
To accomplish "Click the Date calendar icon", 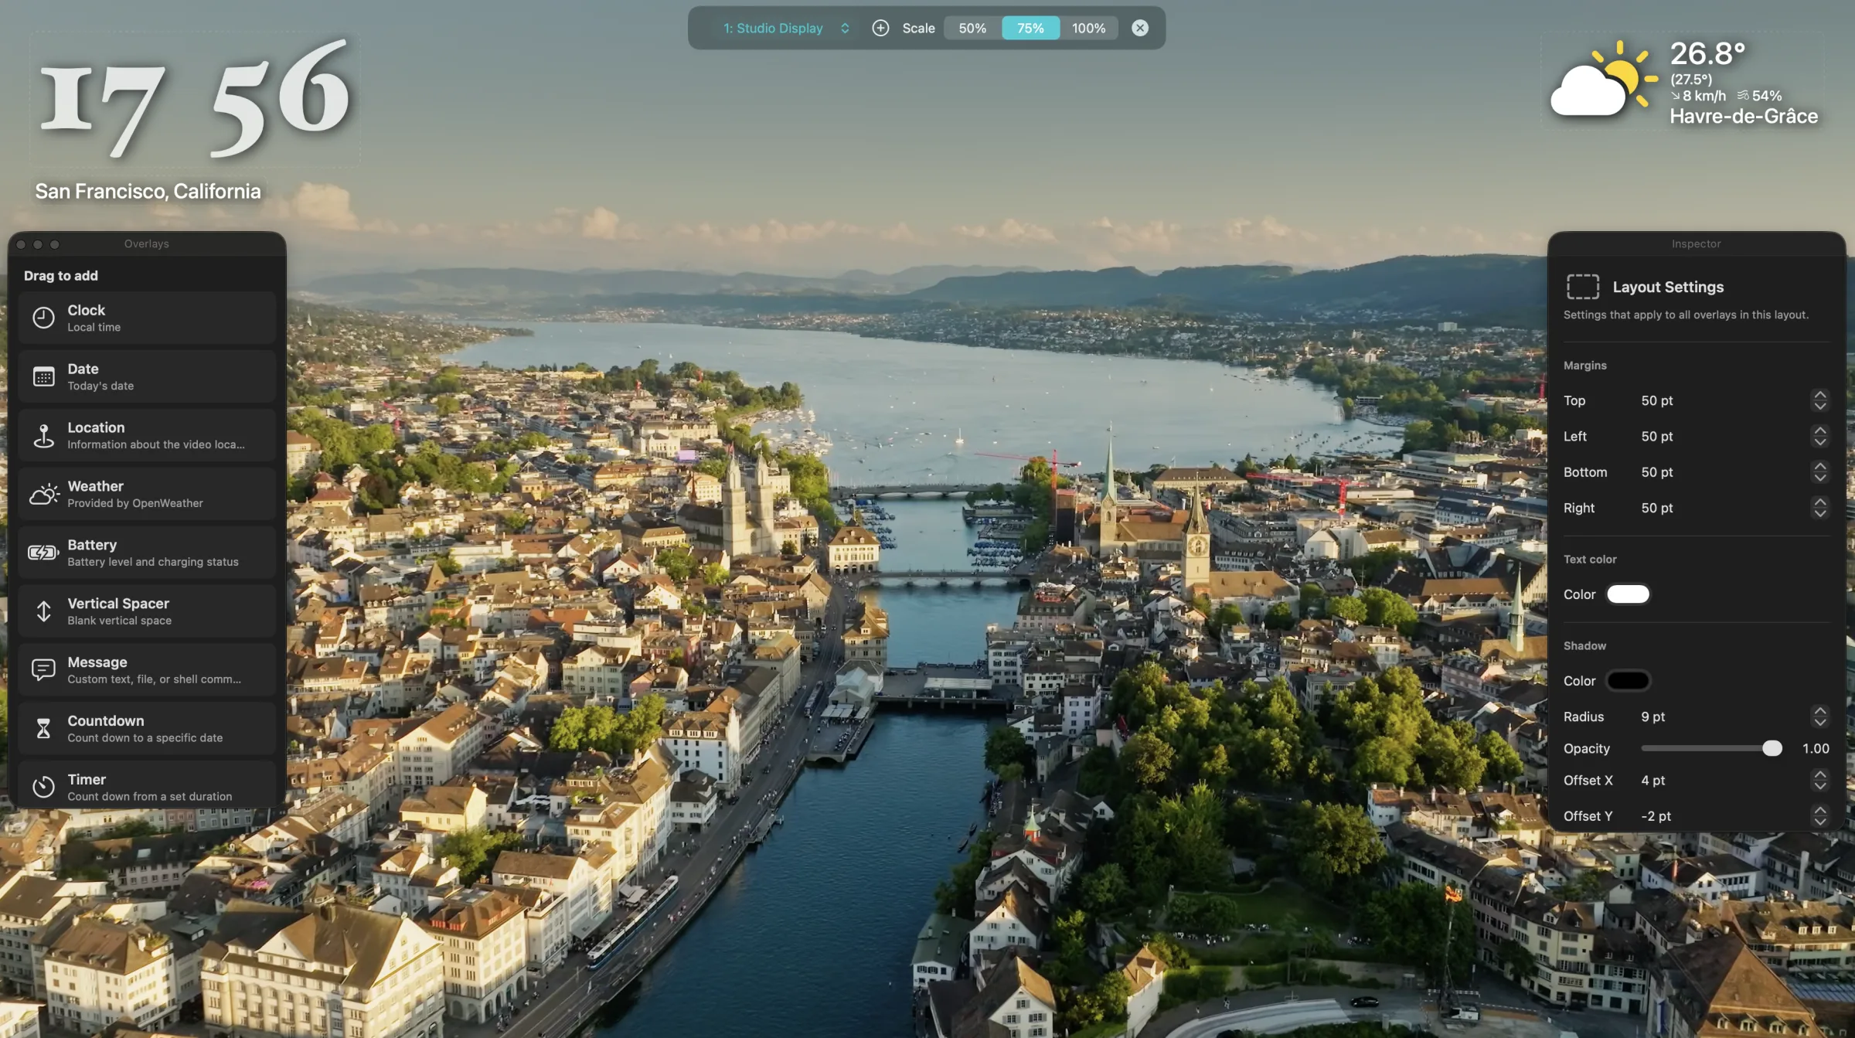I will 43,376.
